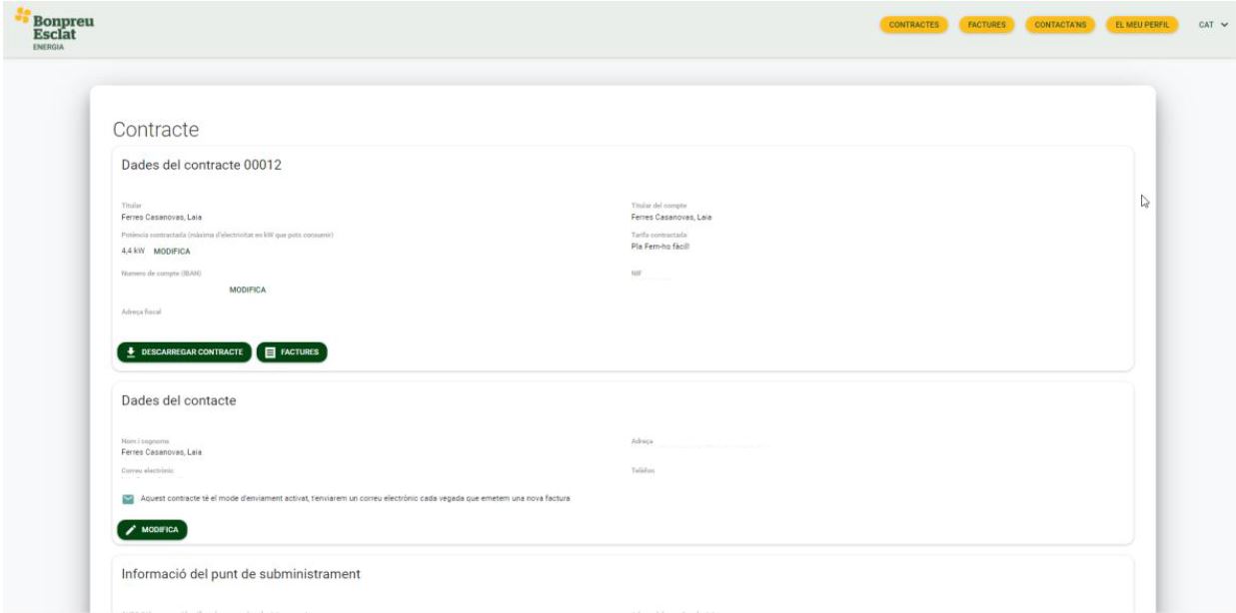Image resolution: width=1236 pixels, height=613 pixels.
Task: Click the pencil icon on the contact Modifica button
Action: [x=131, y=529]
